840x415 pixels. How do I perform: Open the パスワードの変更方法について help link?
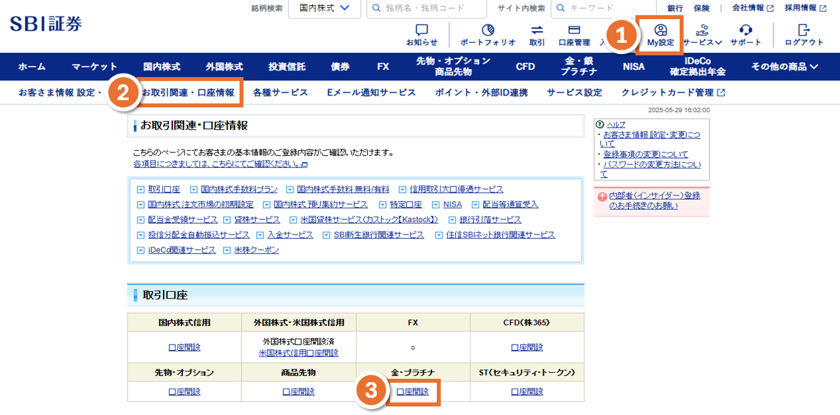(651, 169)
